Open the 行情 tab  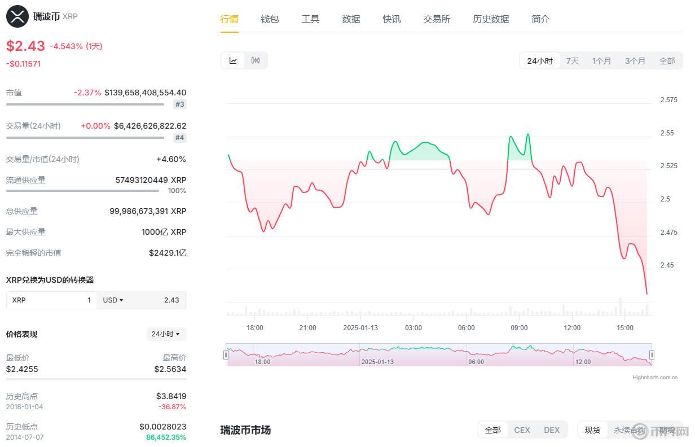pos(229,19)
